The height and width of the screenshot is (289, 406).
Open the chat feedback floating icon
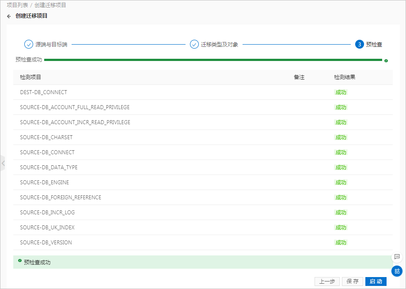coord(397,257)
